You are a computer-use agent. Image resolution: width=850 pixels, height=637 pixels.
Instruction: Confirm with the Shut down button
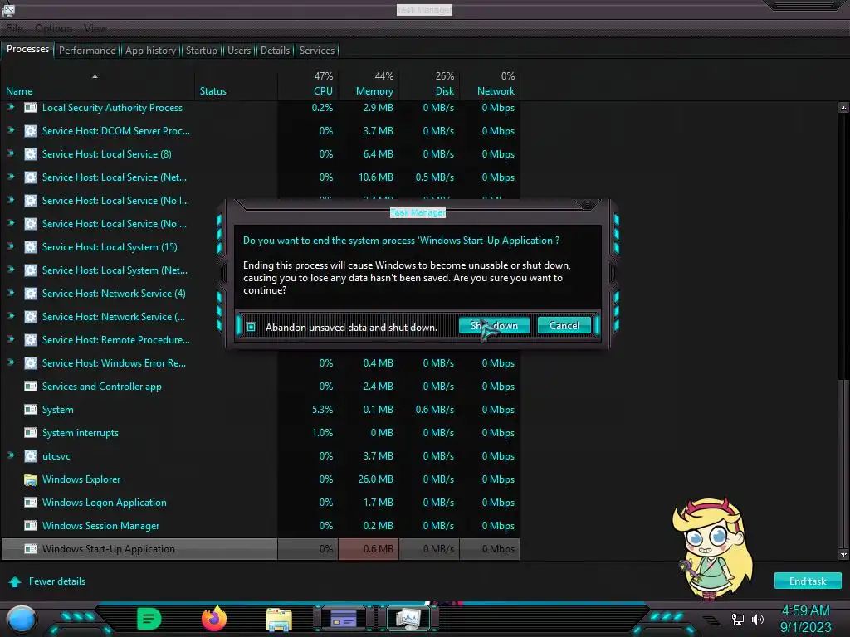pyautogui.click(x=494, y=325)
